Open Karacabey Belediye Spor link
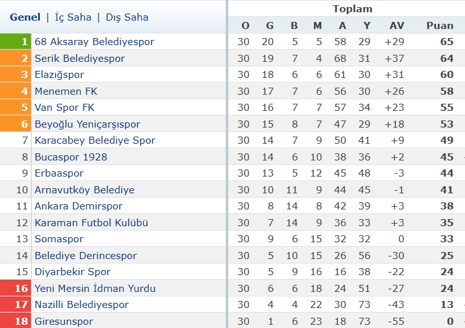Image resolution: width=465 pixels, height=328 pixels. coord(95,140)
